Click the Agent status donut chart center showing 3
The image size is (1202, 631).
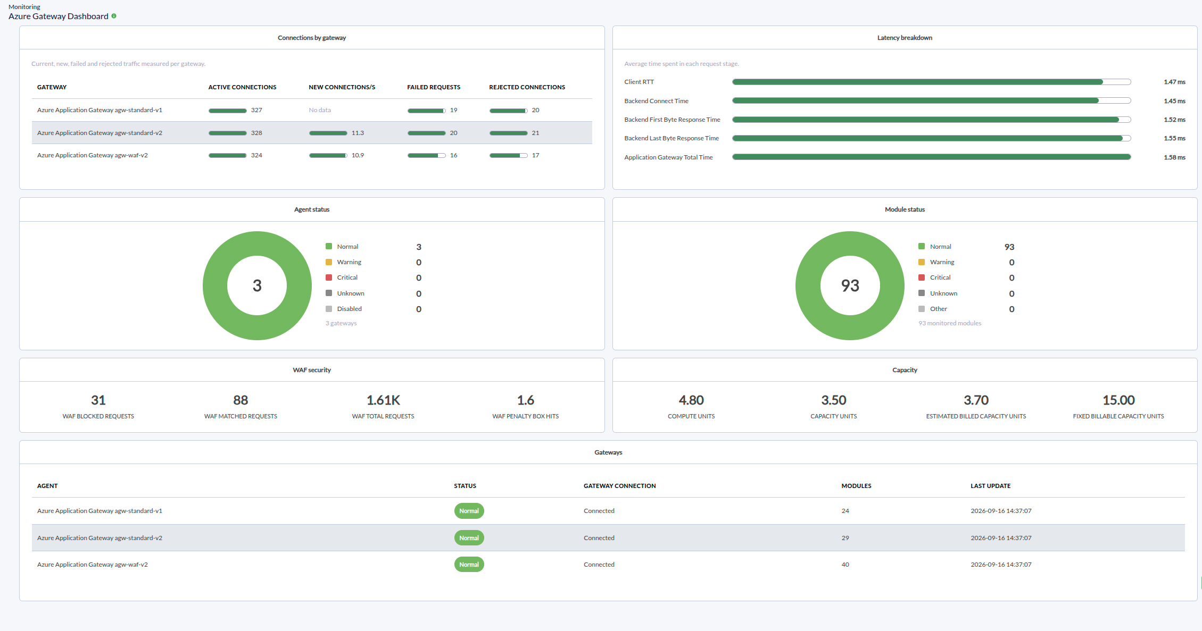pos(257,285)
